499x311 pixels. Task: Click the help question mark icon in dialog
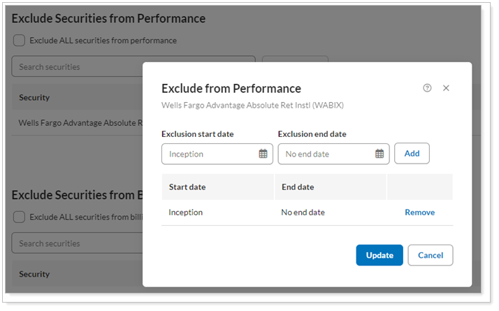point(427,88)
